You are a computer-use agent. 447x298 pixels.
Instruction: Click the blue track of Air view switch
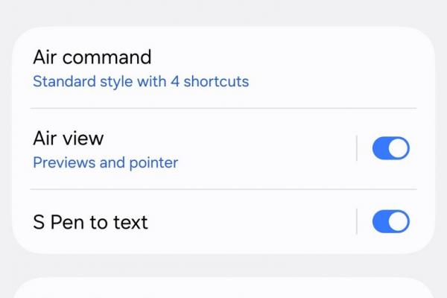[380, 149]
